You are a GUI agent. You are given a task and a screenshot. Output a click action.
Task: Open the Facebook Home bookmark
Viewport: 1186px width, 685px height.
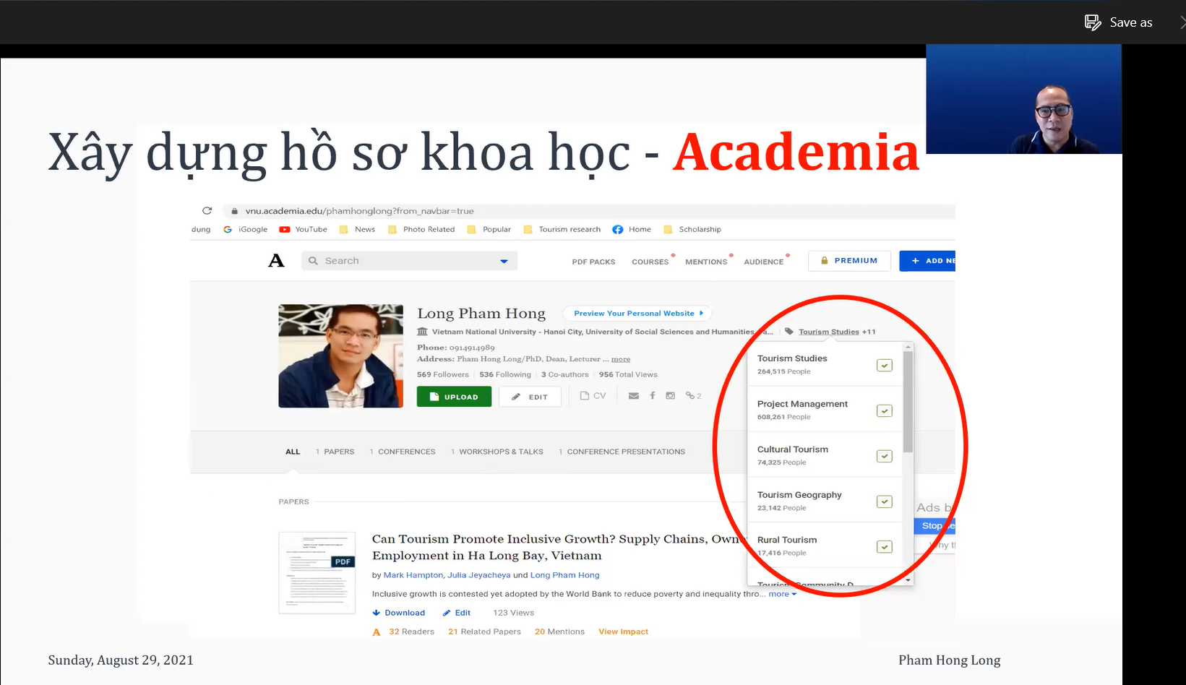pyautogui.click(x=632, y=229)
